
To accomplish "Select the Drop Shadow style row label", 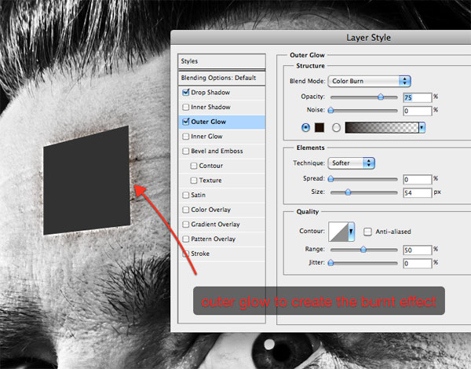I will click(210, 93).
